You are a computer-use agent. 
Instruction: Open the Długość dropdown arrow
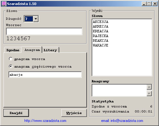pyautogui.click(x=36, y=19)
